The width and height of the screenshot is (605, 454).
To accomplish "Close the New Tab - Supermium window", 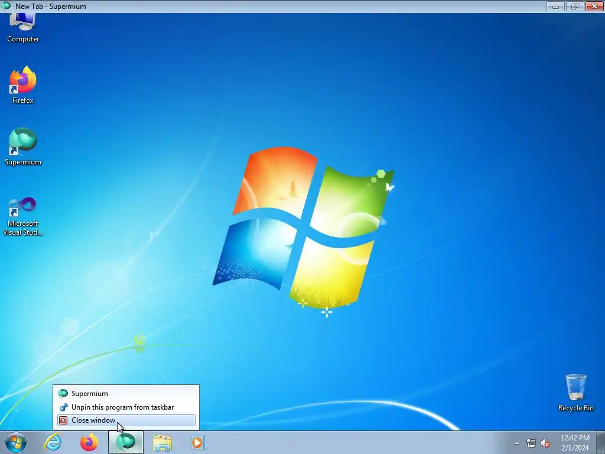I will [x=594, y=6].
